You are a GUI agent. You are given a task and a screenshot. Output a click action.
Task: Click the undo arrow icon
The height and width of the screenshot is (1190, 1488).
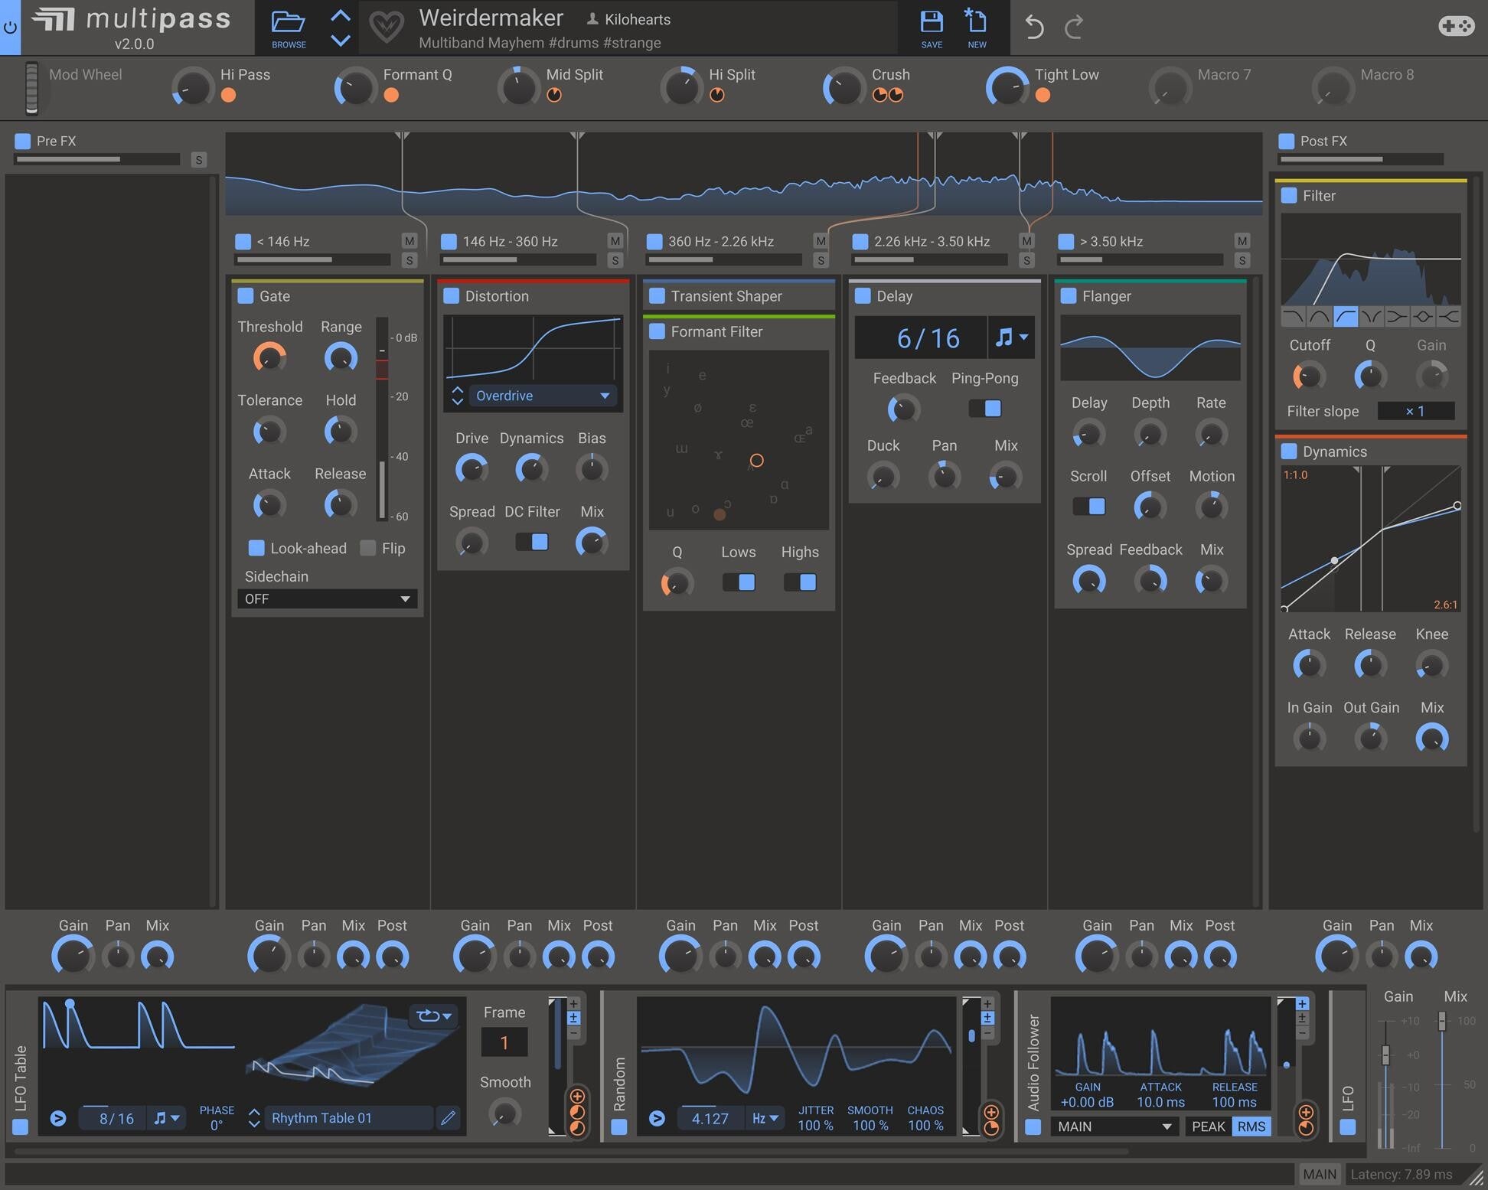[x=1034, y=27]
